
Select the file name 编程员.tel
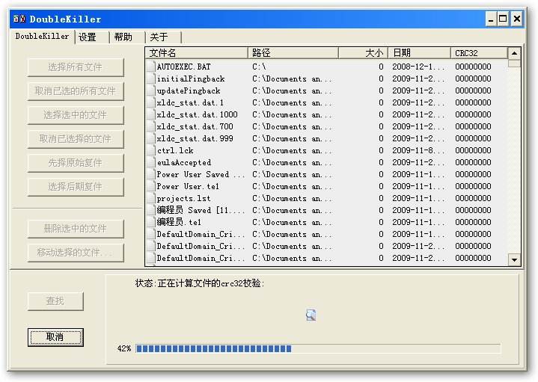[x=179, y=222]
